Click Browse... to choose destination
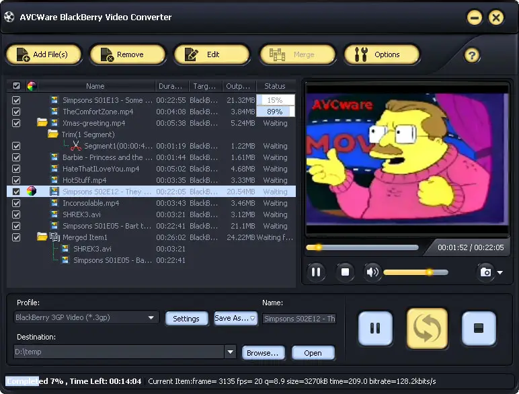The width and height of the screenshot is (519, 394). tap(263, 353)
